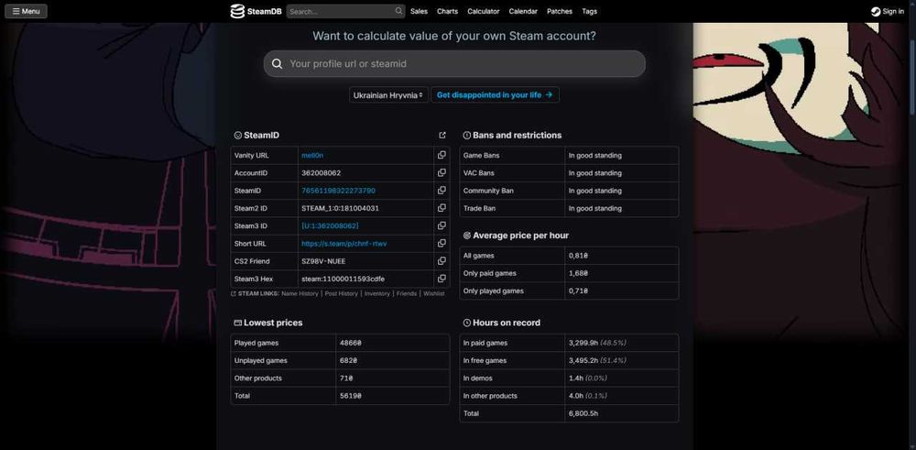Click the Community Ban row label

click(488, 191)
